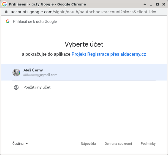Viewport: 168px width, 155px height.
Task: Click the Vyberte účet heading
Action: tap(84, 44)
